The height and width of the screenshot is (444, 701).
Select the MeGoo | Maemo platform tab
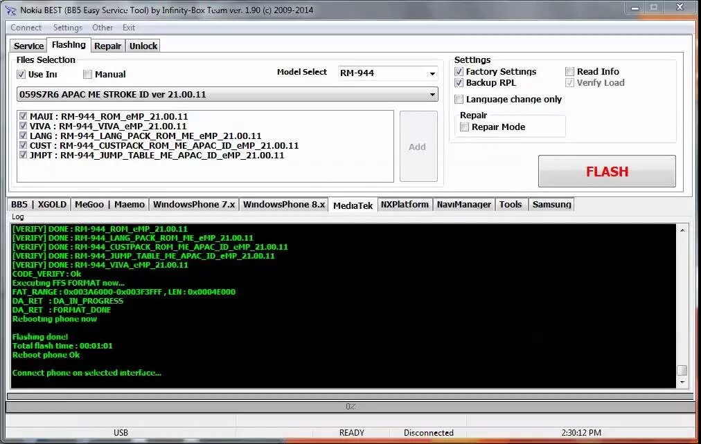pos(109,205)
